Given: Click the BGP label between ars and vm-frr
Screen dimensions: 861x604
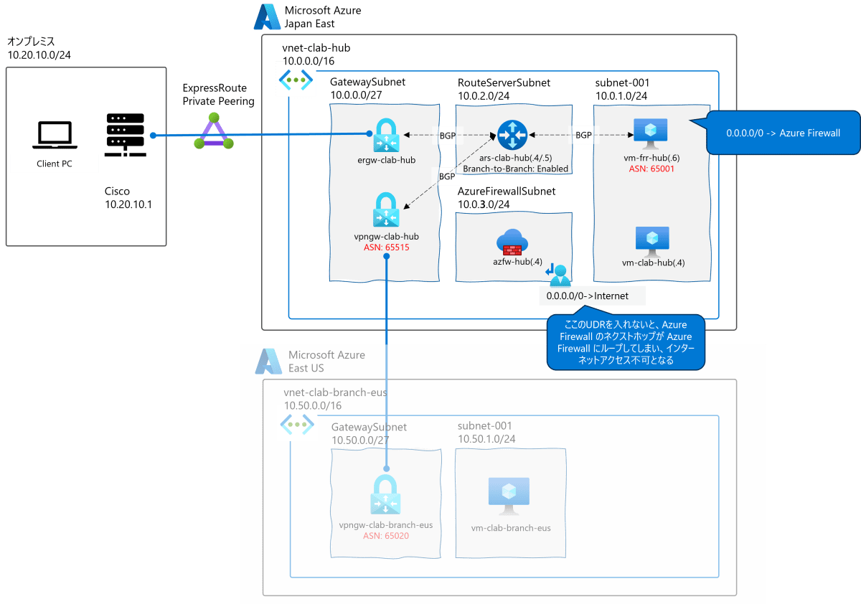Looking at the screenshot, I should [583, 135].
